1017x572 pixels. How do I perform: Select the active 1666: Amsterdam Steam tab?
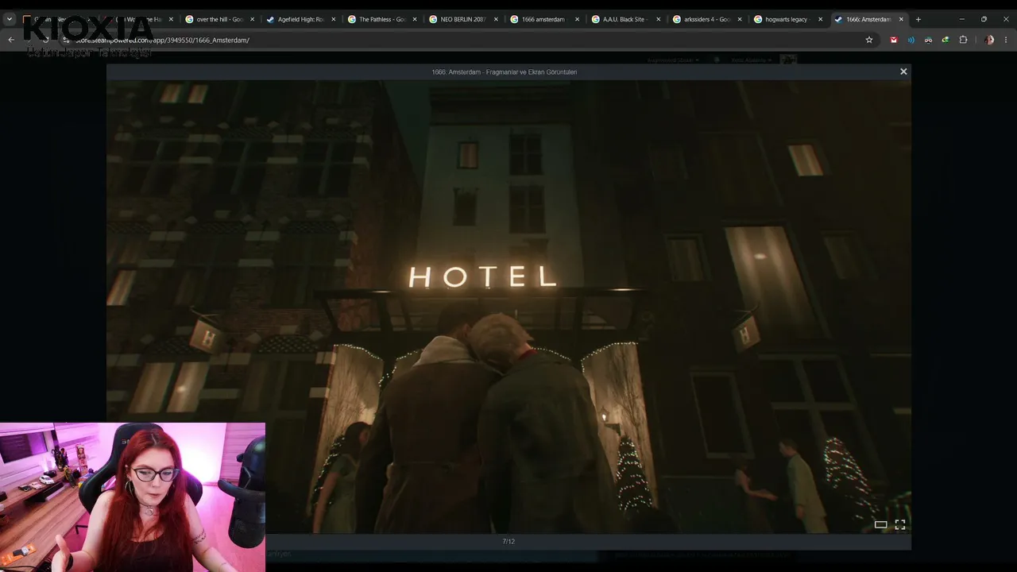[868, 19]
